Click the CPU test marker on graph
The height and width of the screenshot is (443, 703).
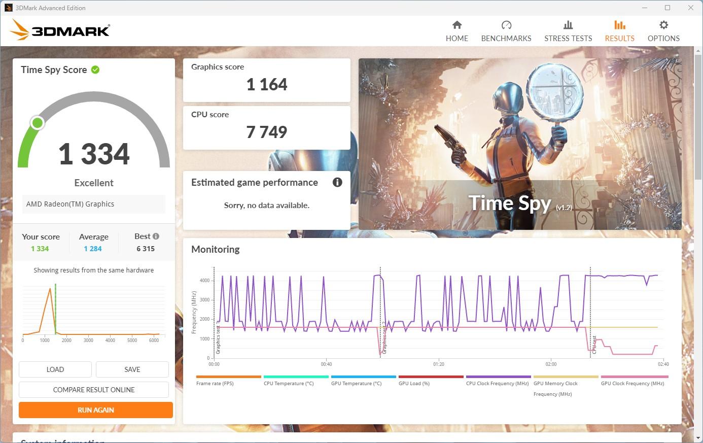(594, 345)
